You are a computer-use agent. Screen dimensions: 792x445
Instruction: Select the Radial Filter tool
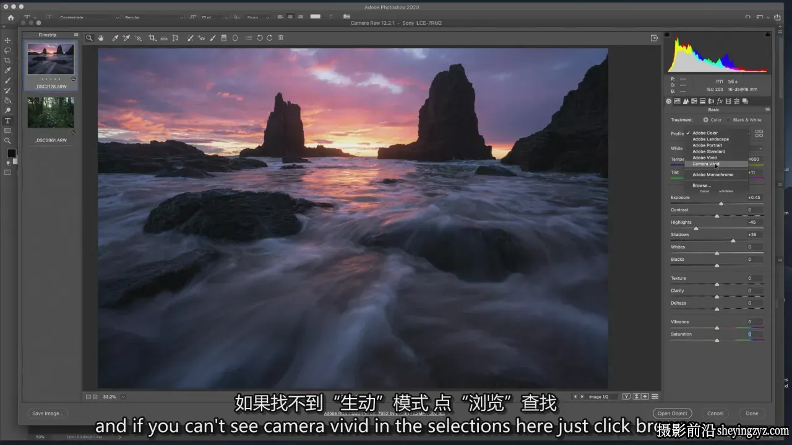[x=235, y=38]
